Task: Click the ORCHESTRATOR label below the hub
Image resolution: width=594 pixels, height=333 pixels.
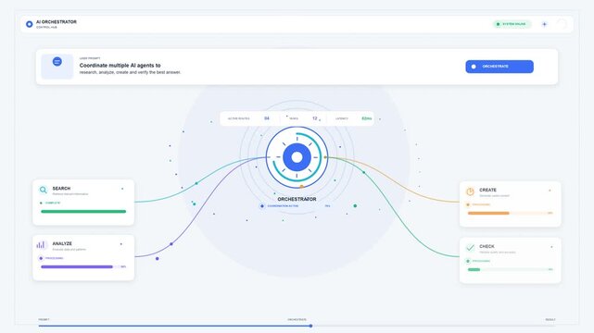Action: click(x=297, y=199)
